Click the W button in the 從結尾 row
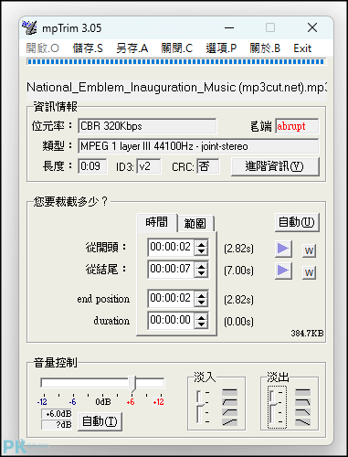Image resolution: width=348 pixels, height=457 pixels. pyautogui.click(x=309, y=272)
